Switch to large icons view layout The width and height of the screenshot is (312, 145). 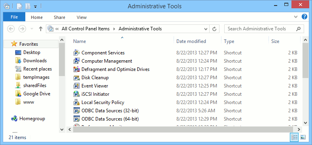(303, 137)
